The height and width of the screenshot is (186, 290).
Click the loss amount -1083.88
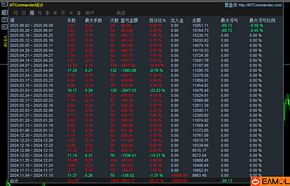pos(128,70)
